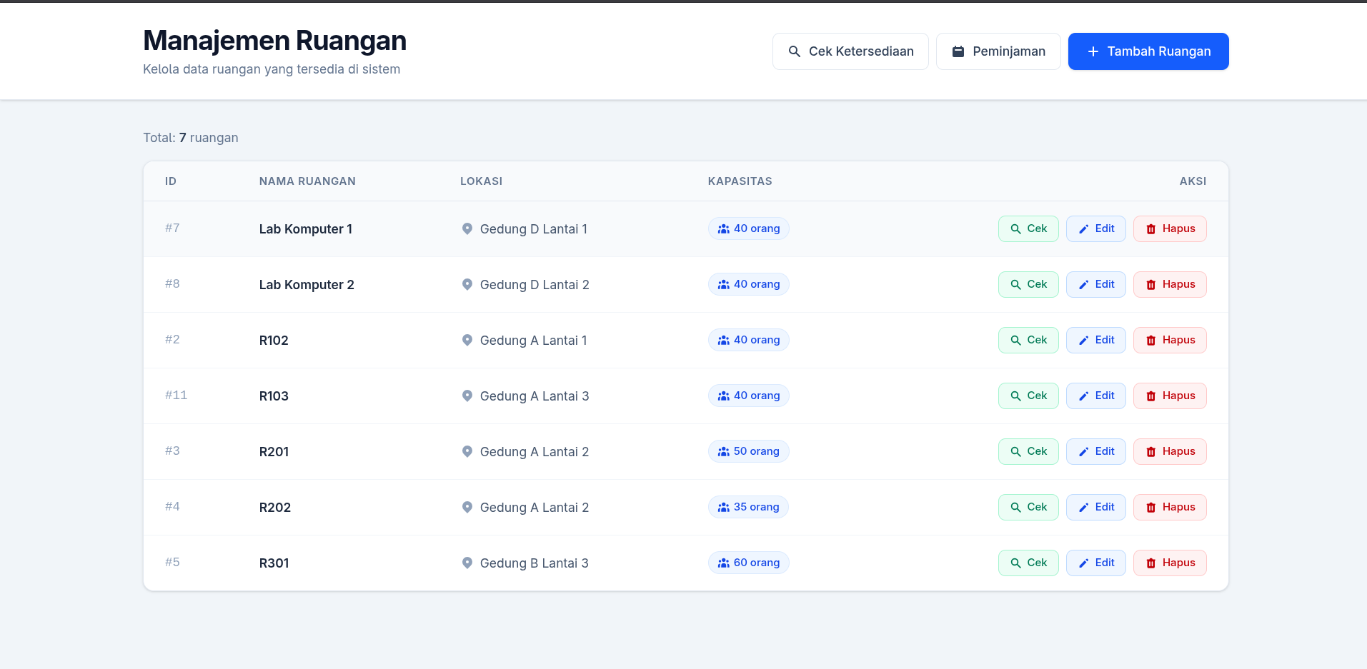The image size is (1367, 669).
Task: Click the pencil icon in R201's Edit button
Action: [x=1083, y=451]
